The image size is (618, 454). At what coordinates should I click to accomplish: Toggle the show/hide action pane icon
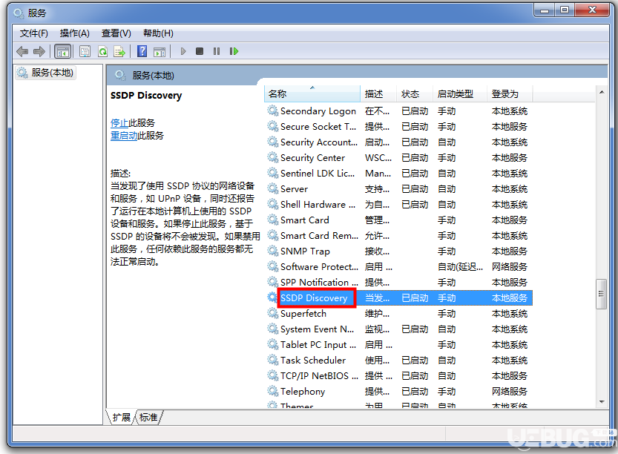[160, 51]
